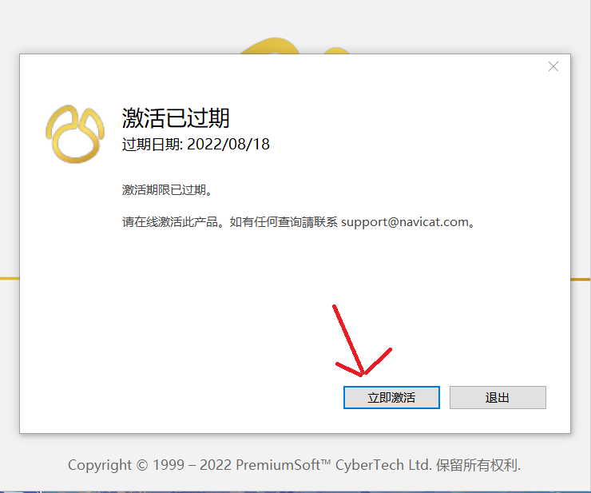Click the 激活期限已过期 message line
591x493 pixels.
pos(168,189)
